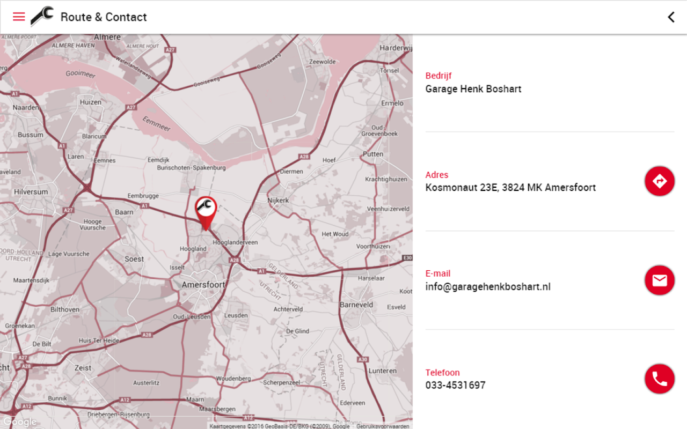Click Ederveen label on the map
Image resolution: width=687 pixels, height=429 pixels.
[353, 403]
